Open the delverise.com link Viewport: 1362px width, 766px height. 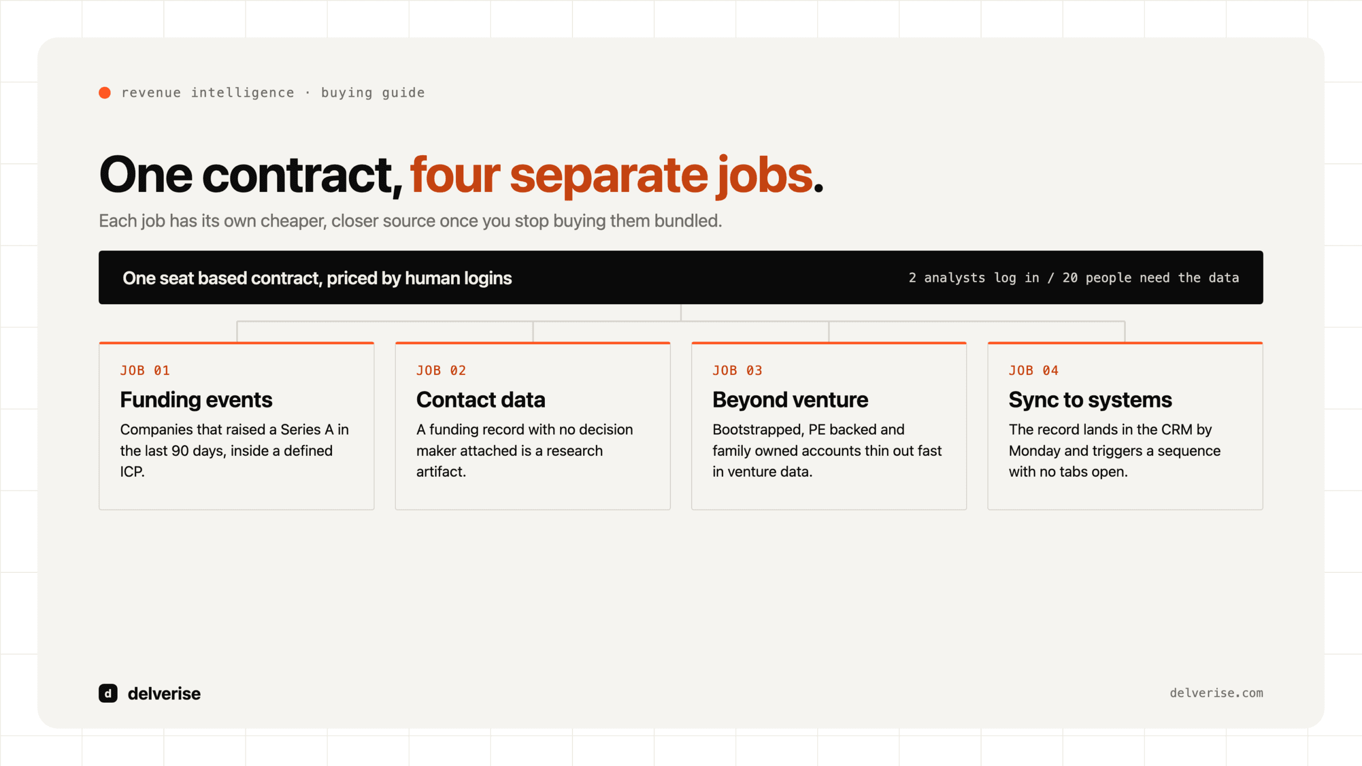pos(1216,693)
